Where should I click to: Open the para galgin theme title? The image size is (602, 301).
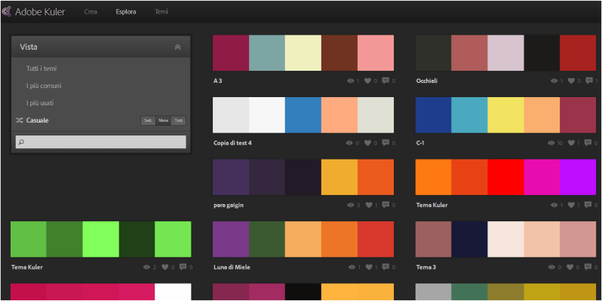click(x=229, y=205)
